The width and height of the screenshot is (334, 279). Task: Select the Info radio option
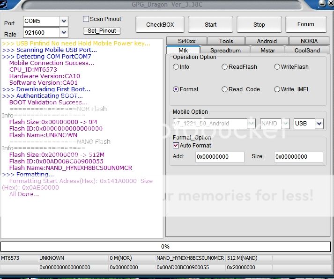click(176, 67)
